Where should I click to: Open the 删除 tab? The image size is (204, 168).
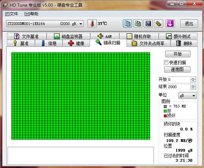click(184, 43)
